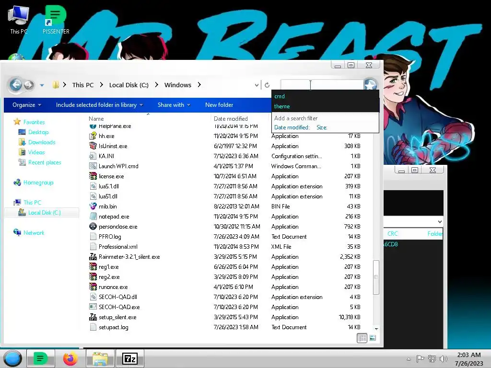The height and width of the screenshot is (368, 491).
Task: Open address bar history dropdown
Action: pos(257,85)
